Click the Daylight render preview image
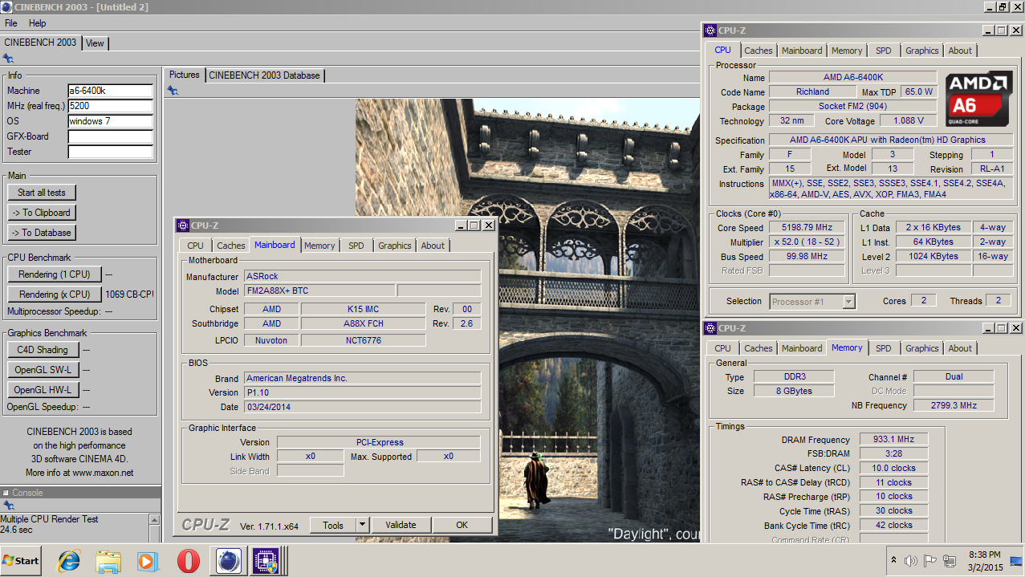Screen dimensions: 1025x577 point(528,321)
